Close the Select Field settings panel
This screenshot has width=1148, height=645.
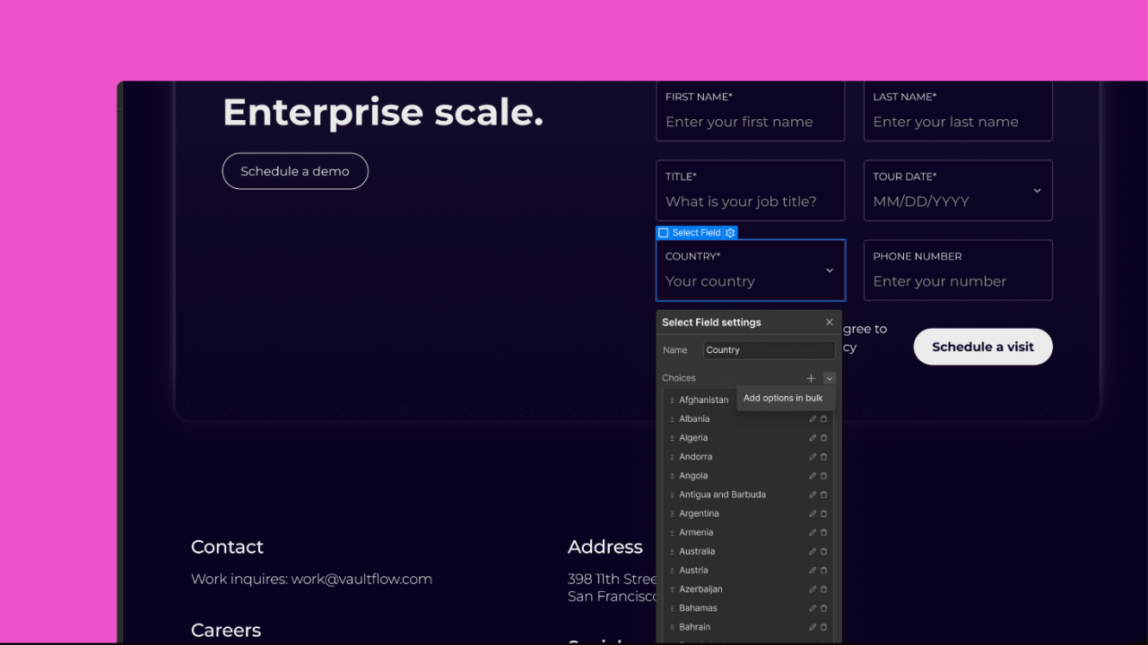pos(829,322)
